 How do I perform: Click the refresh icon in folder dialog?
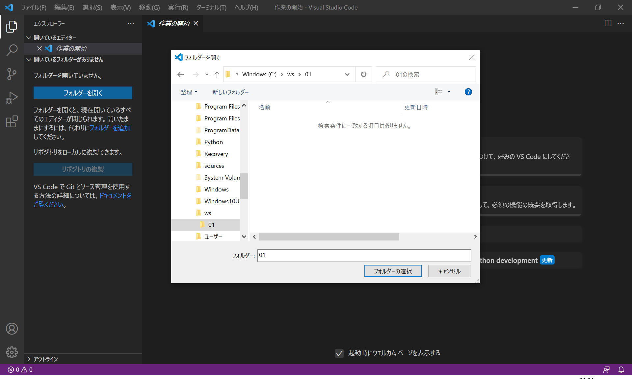[x=363, y=74]
